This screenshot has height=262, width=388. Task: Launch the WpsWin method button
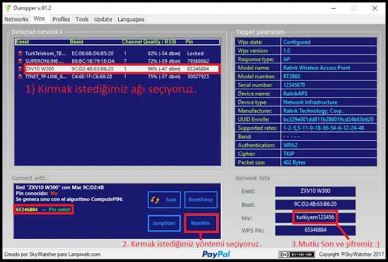point(200,222)
